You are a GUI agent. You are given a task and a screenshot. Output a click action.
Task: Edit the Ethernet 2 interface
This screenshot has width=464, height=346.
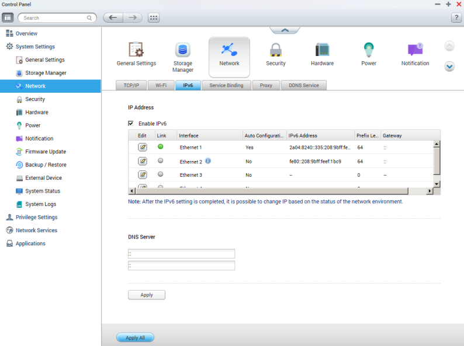[x=143, y=161]
